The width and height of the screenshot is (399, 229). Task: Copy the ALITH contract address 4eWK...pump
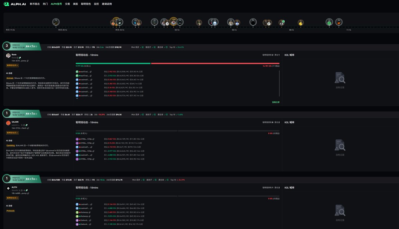coord(28,193)
